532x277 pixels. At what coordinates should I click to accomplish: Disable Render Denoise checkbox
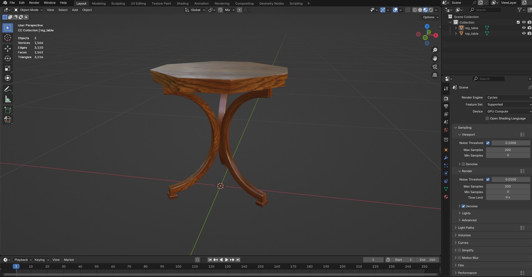click(x=463, y=206)
